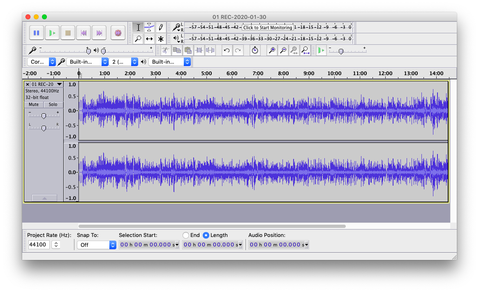Select the Draw pencil tool

coord(161,28)
